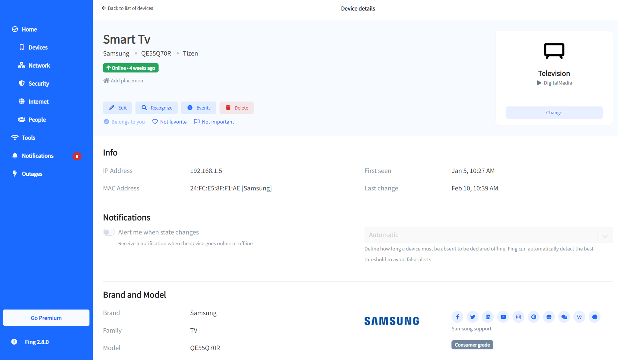Screen dimensions: 618x360
Task: Click the MAC address 24:FC:E5:8F:F1:AE value
Action: [231, 188]
